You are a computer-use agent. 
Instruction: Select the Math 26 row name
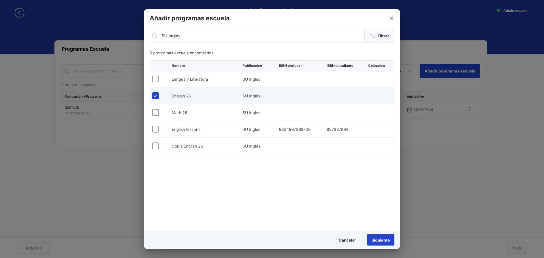[179, 113]
